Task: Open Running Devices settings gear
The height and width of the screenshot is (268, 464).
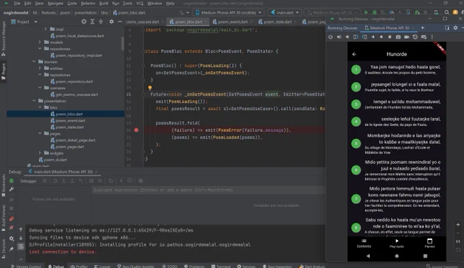Action: (x=455, y=27)
